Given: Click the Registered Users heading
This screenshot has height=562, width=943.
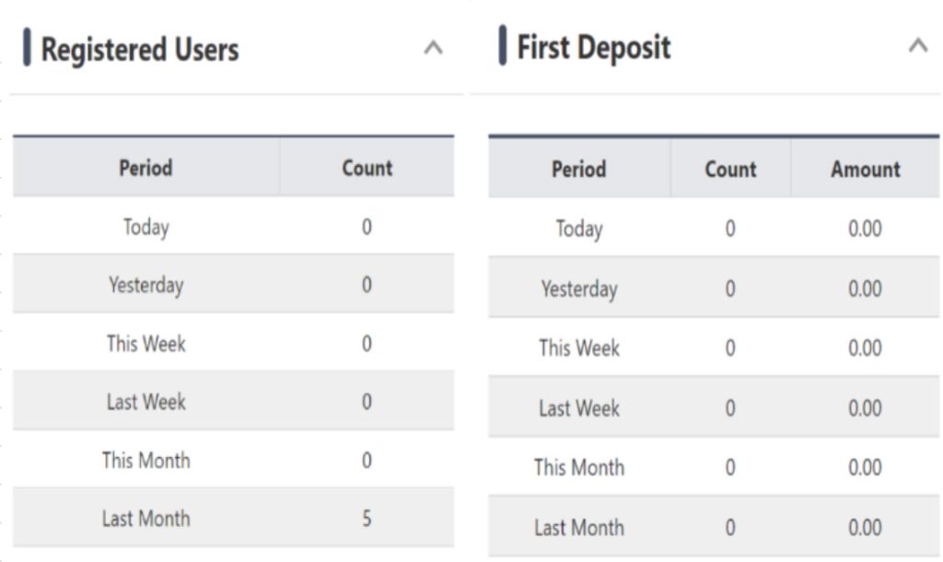Looking at the screenshot, I should [x=140, y=49].
